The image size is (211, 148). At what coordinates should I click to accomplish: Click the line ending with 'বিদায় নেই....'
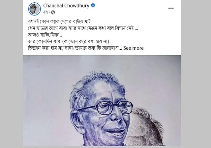tap(83, 28)
